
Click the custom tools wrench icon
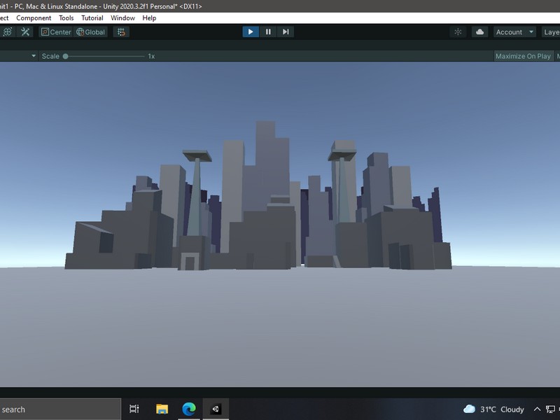24,31
